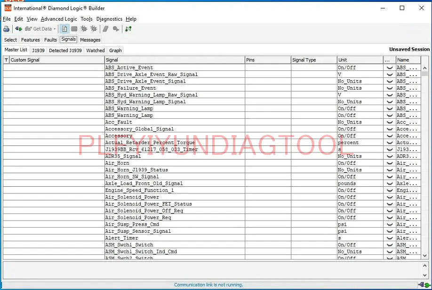
Task: Sort by the Pins column header
Action: point(268,60)
